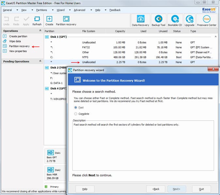Select the T: WIN10PRO partition

click(58, 99)
